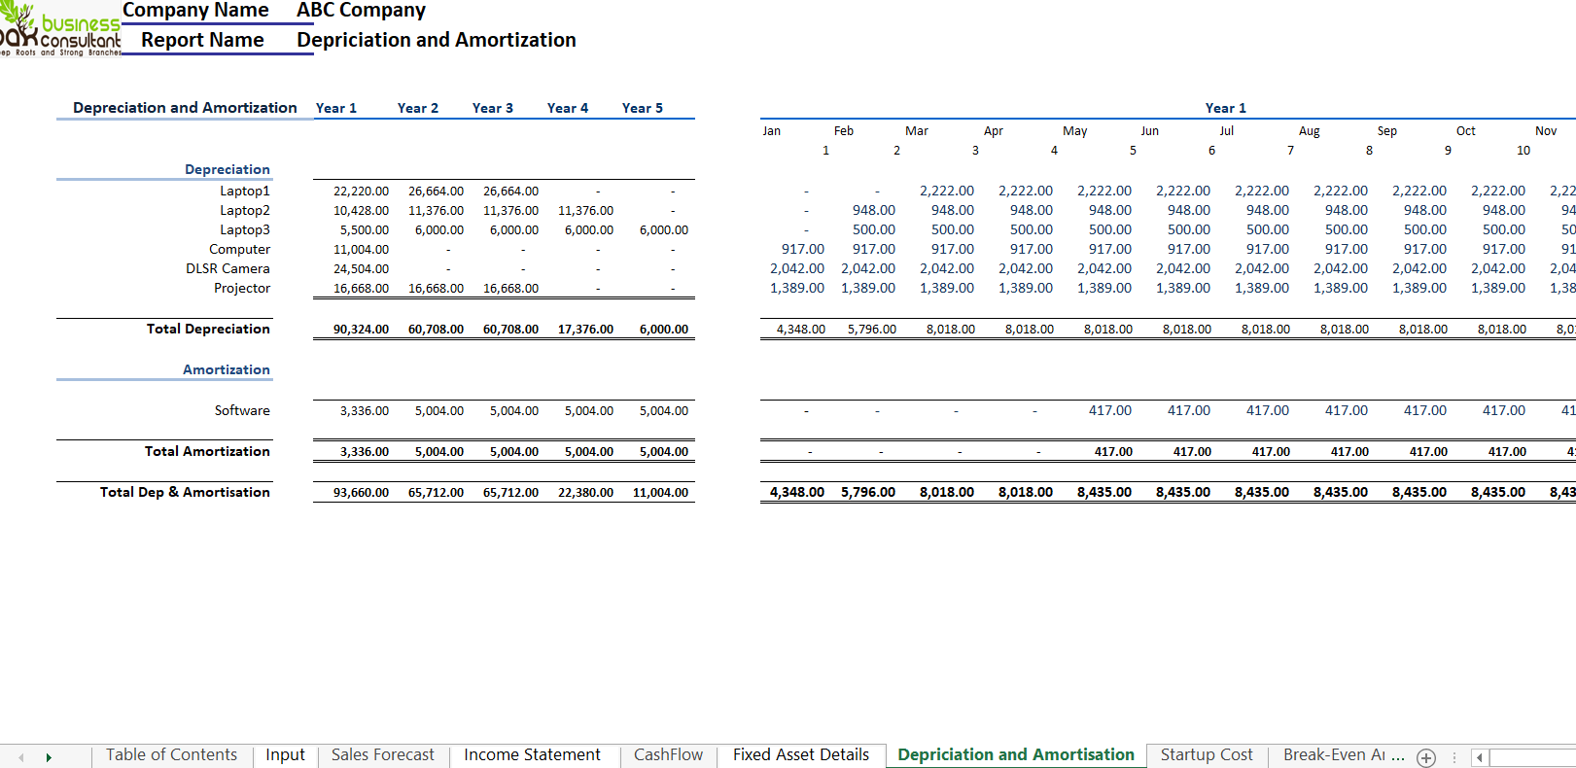Open the Startup Cost sheet tab

(1207, 755)
